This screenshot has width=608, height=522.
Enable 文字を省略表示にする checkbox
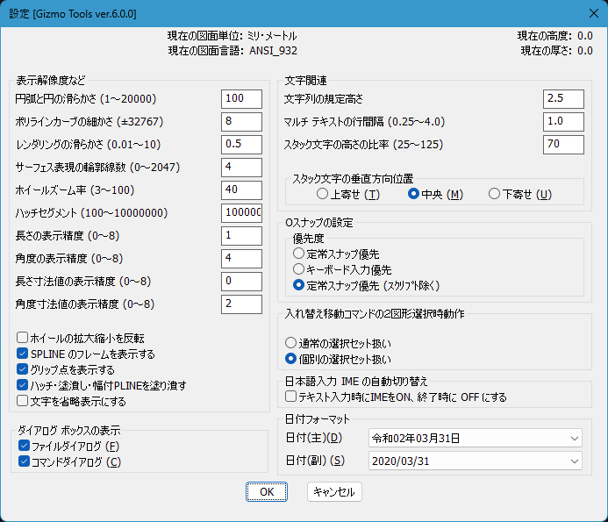click(23, 402)
